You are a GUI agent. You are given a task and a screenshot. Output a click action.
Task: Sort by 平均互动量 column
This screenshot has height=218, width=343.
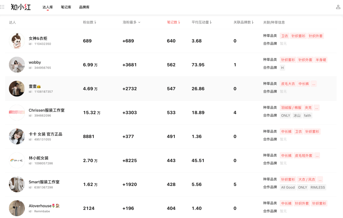coord(202,22)
